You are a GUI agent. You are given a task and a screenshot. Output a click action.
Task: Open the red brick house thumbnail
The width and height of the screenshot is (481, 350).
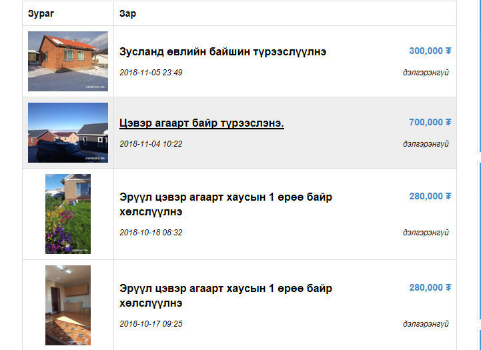click(x=67, y=61)
